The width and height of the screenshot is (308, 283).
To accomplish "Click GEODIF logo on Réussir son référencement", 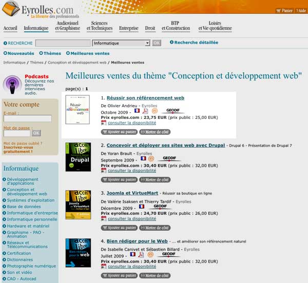I will pyautogui.click(x=173, y=111).
